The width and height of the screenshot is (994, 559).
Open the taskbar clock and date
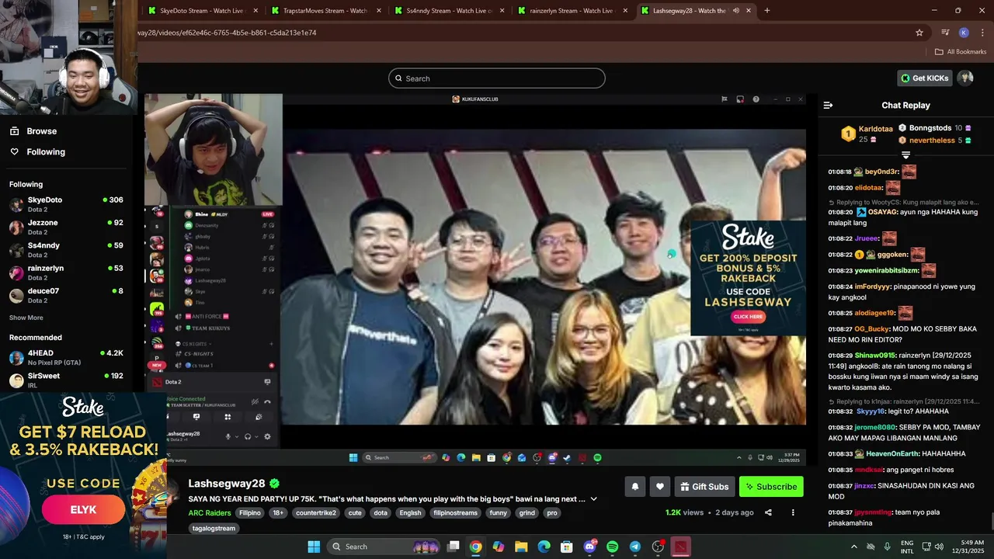point(968,547)
